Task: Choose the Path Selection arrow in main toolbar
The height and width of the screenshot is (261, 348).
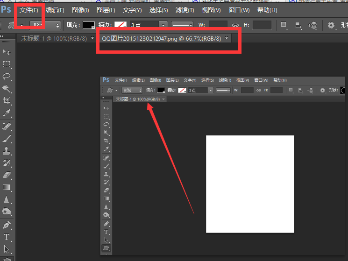Action: (7, 249)
